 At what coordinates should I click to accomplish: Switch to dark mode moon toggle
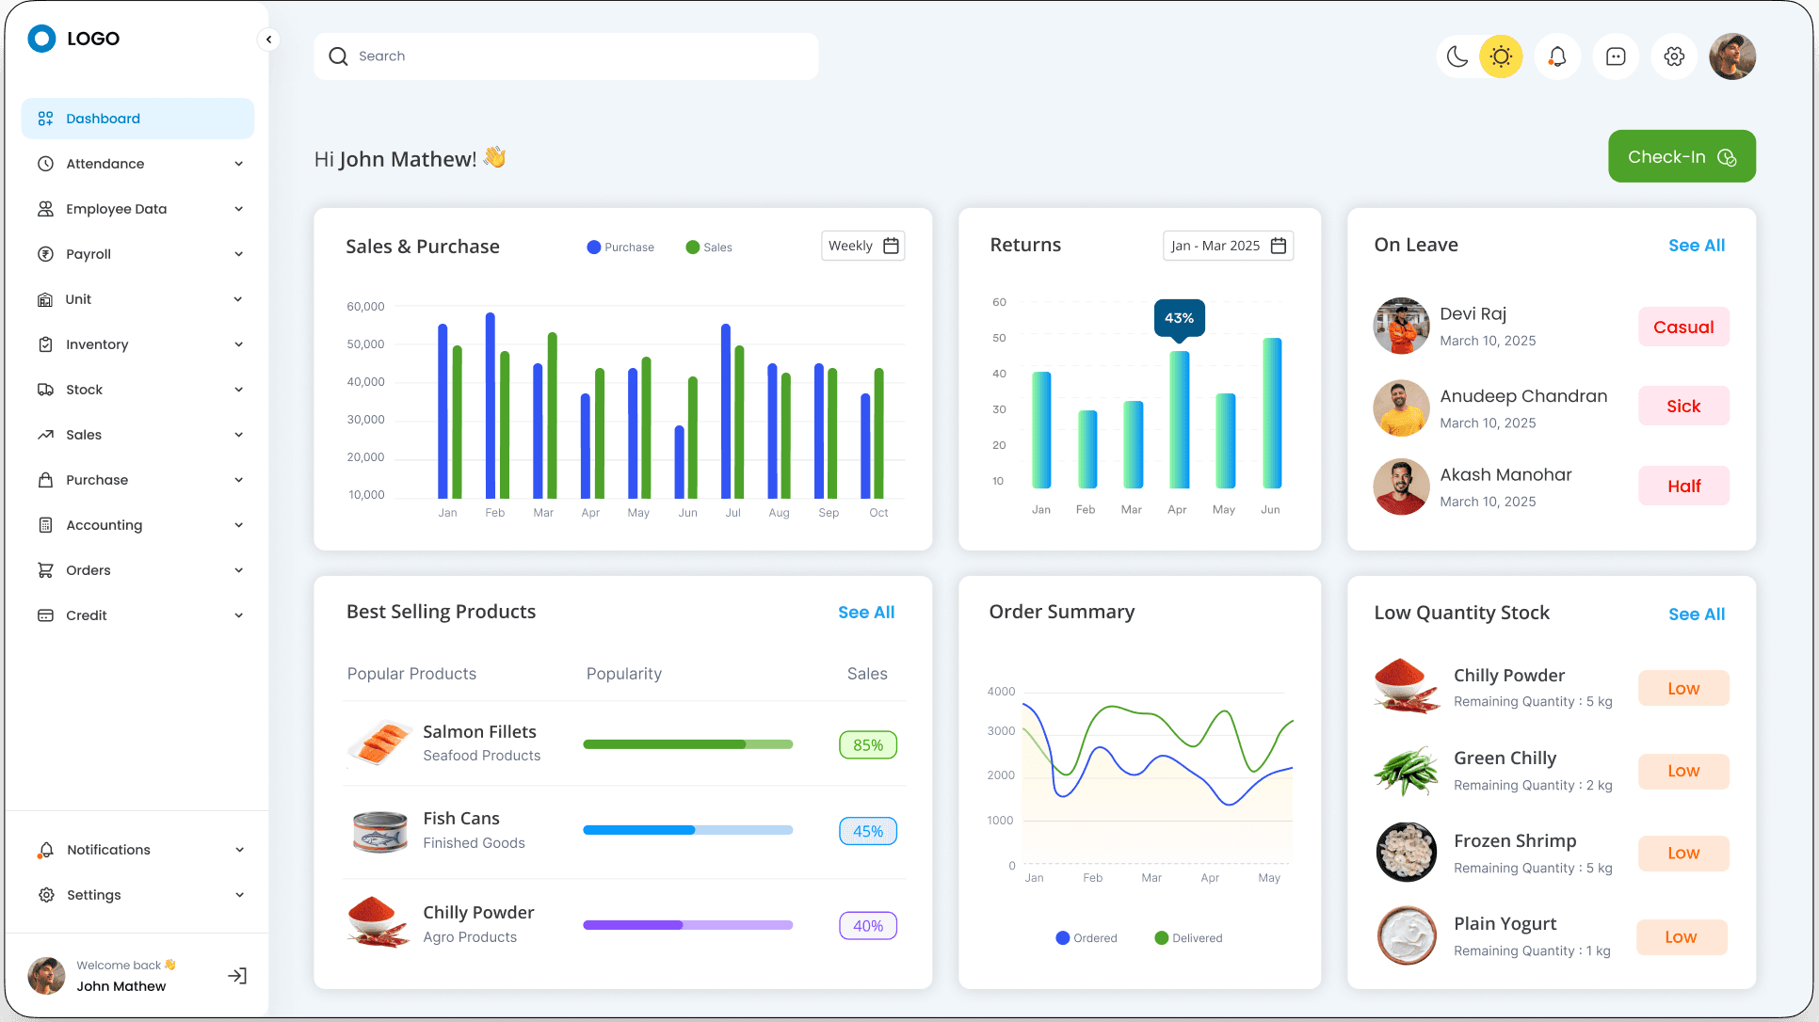point(1457,56)
